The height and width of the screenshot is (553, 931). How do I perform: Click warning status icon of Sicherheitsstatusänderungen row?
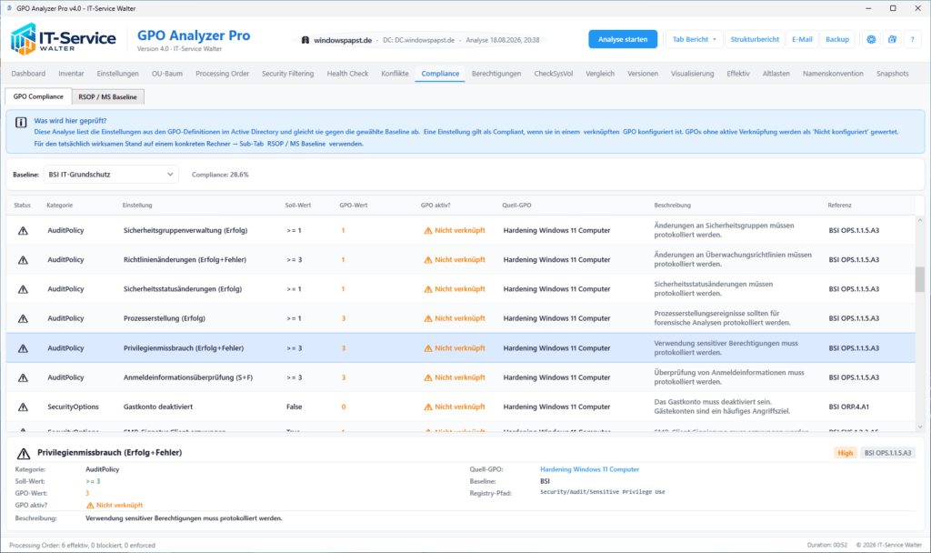click(23, 289)
